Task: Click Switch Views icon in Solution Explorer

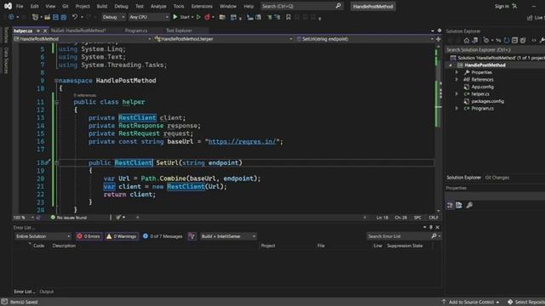Action: 475,40
